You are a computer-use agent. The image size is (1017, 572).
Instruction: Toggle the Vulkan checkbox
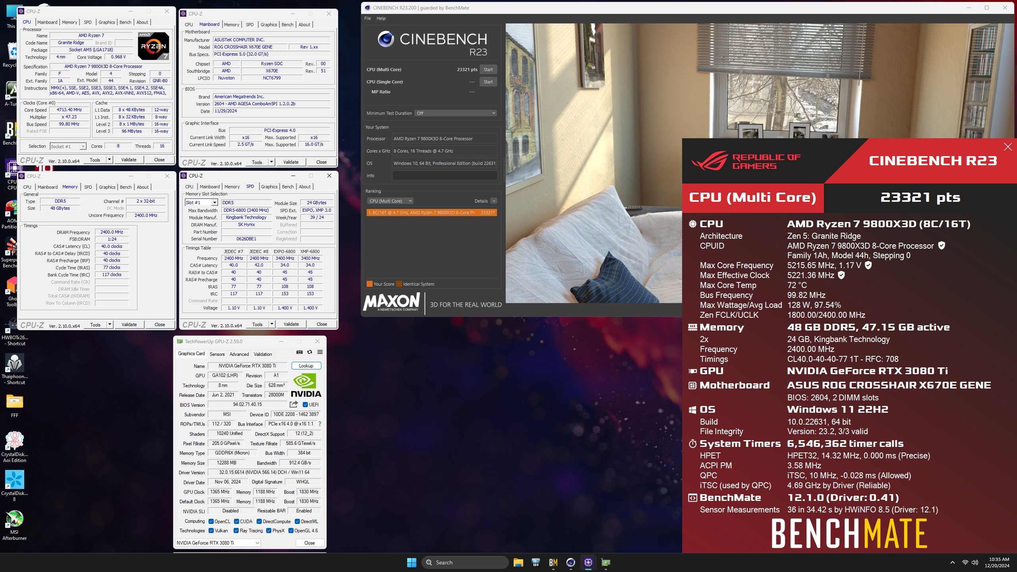211,531
